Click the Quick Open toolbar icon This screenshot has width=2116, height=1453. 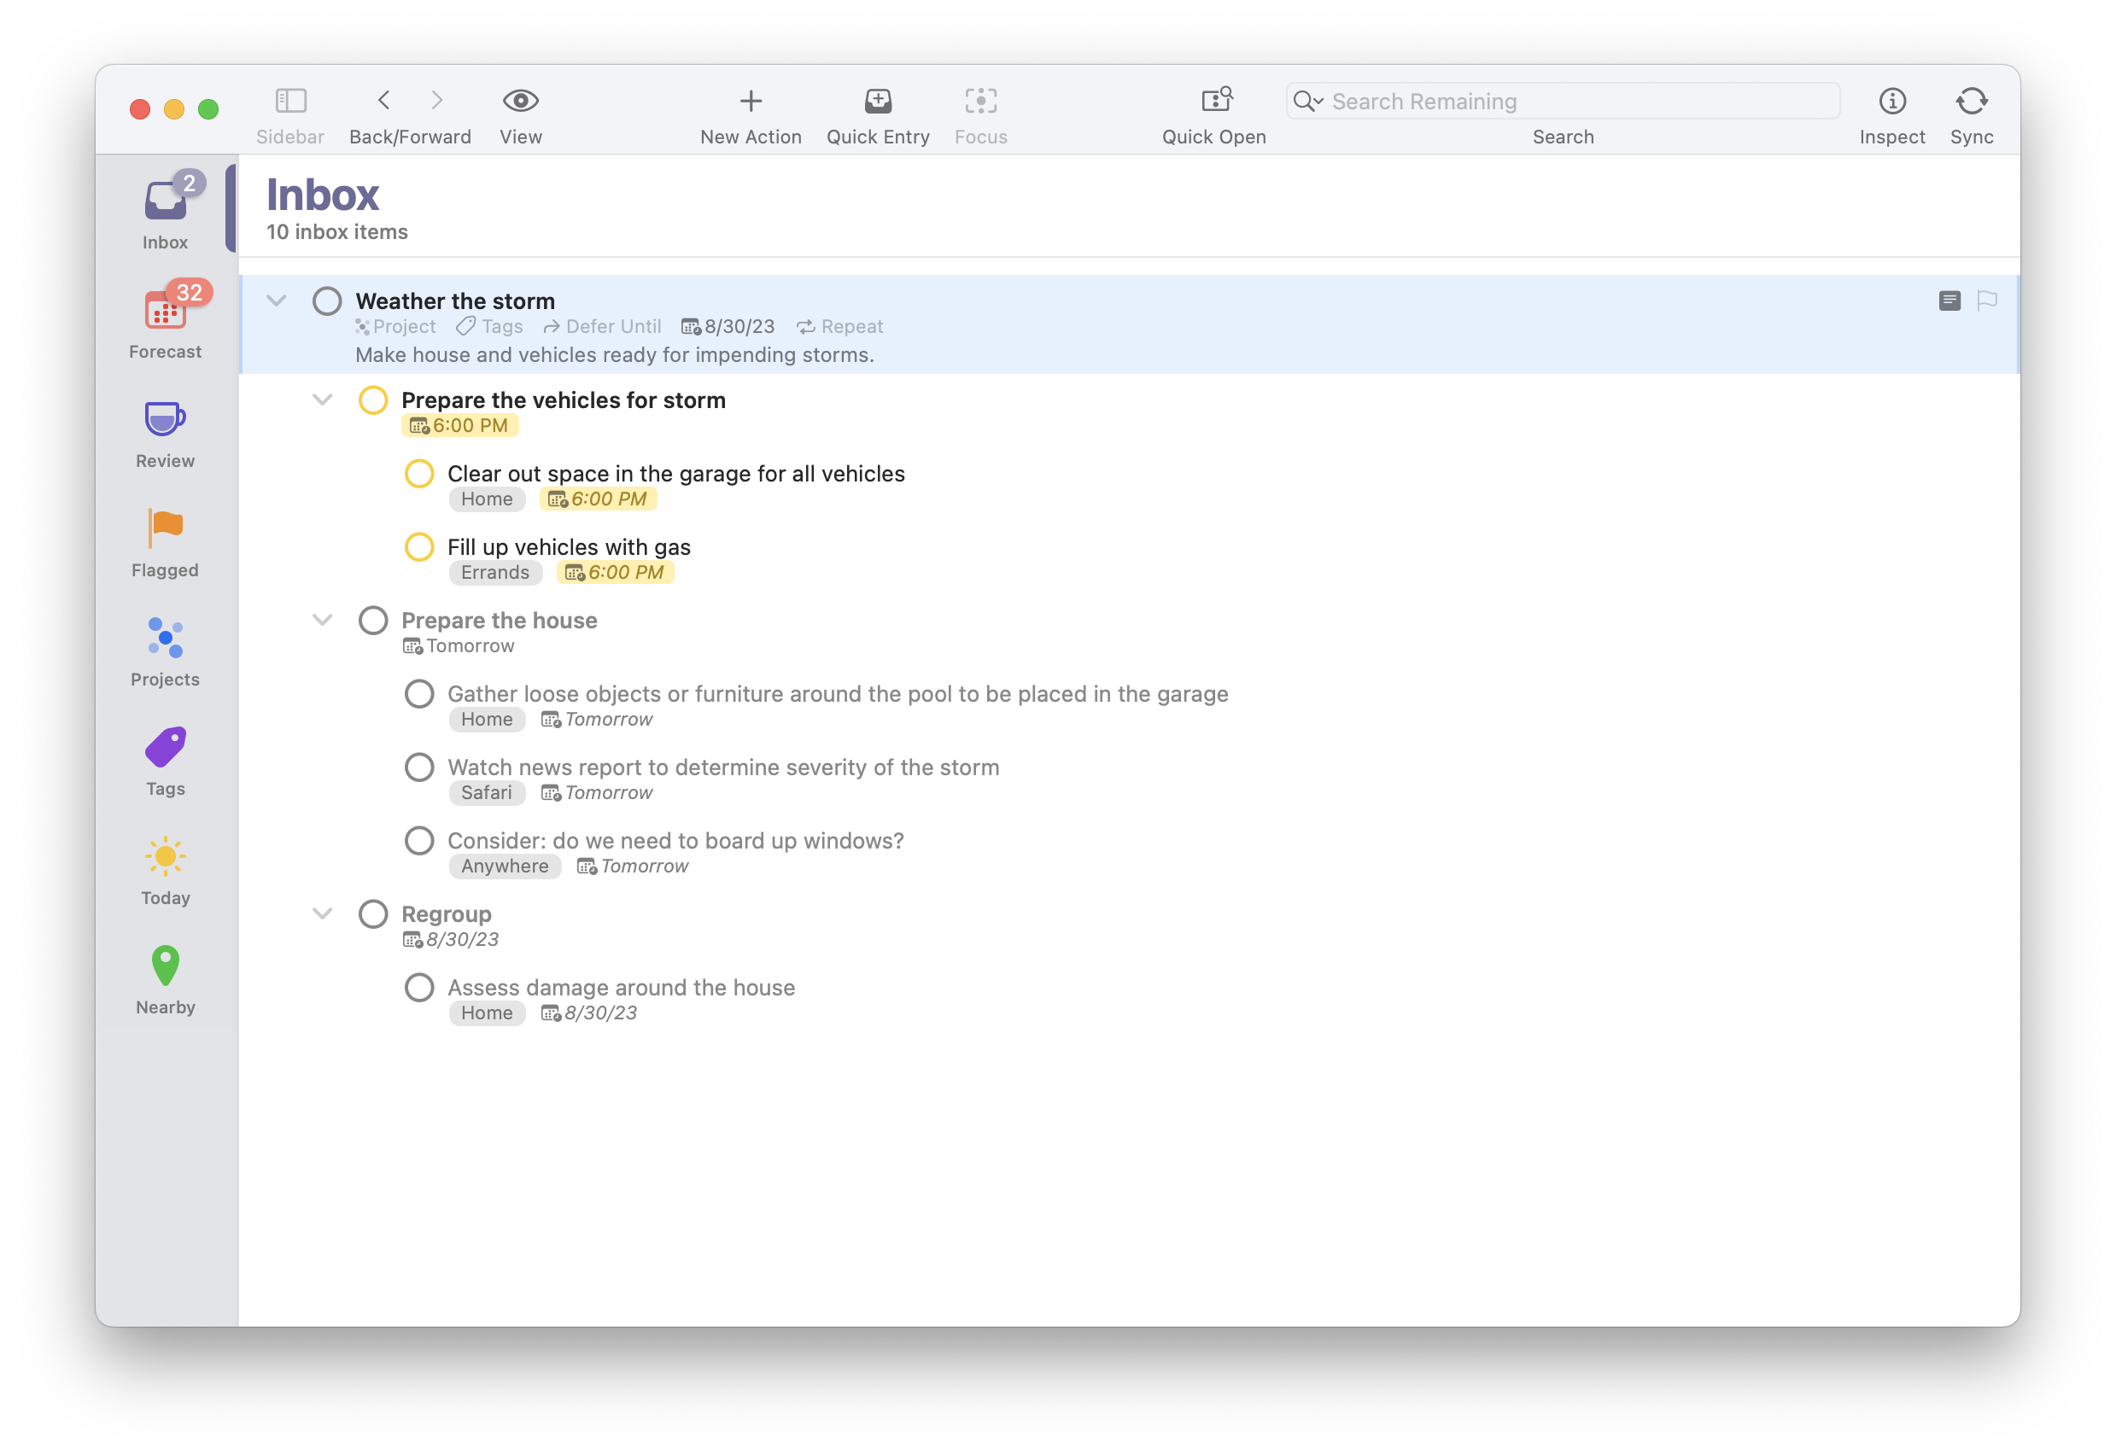coord(1213,101)
